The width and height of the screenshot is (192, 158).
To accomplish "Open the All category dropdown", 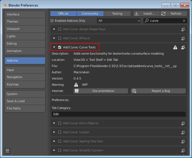I will pos(119,21).
